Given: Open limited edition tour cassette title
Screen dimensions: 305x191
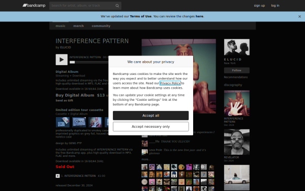Looking at the screenshot, I should [x=79, y=110].
